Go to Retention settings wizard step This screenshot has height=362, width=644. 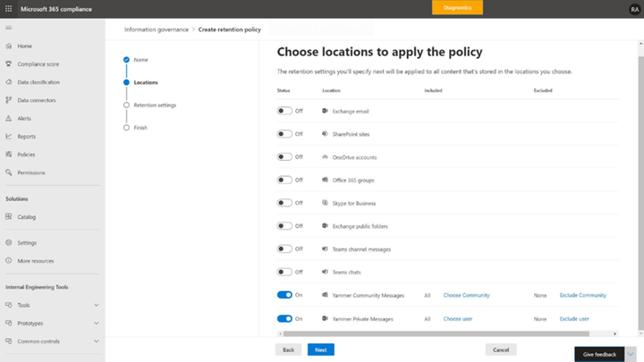150,105
